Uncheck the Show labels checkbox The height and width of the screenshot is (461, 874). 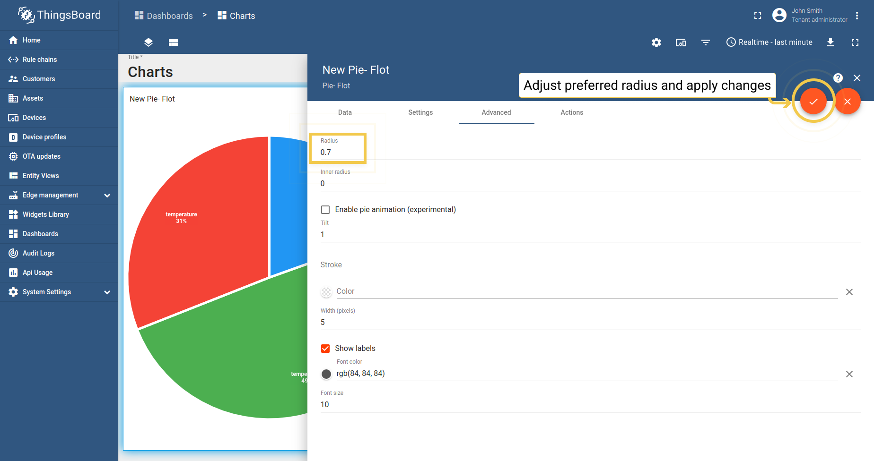325,349
